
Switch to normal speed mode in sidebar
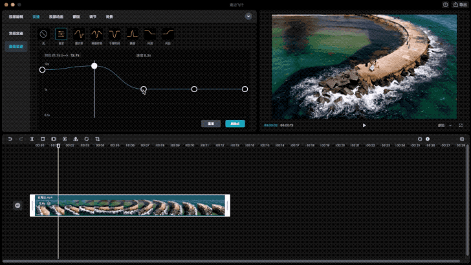coord(16,34)
